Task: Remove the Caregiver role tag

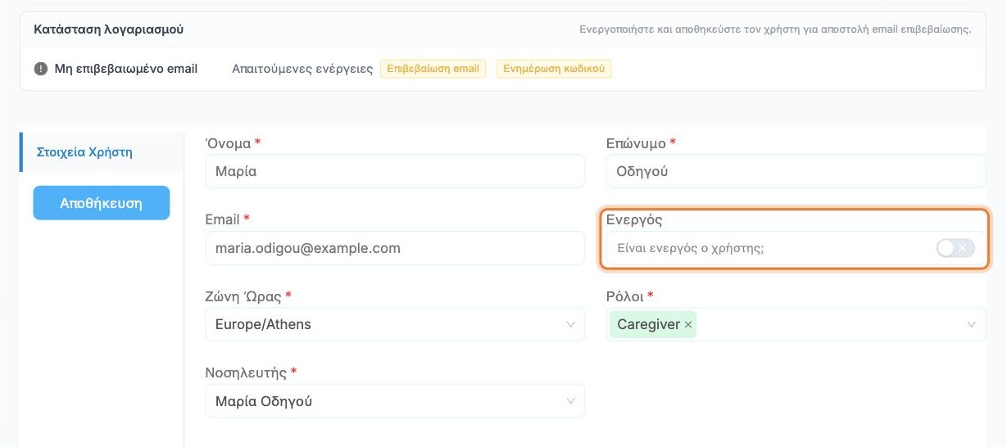Action: tap(688, 325)
